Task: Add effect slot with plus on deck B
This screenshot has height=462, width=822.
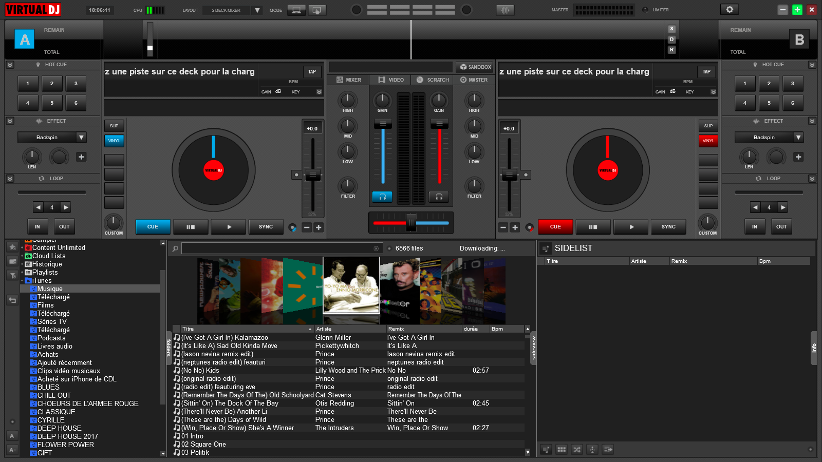Action: click(x=798, y=157)
